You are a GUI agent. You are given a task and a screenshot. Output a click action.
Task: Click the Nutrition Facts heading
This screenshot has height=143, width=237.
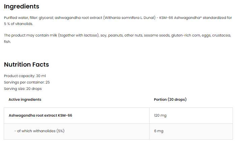[x=26, y=65]
